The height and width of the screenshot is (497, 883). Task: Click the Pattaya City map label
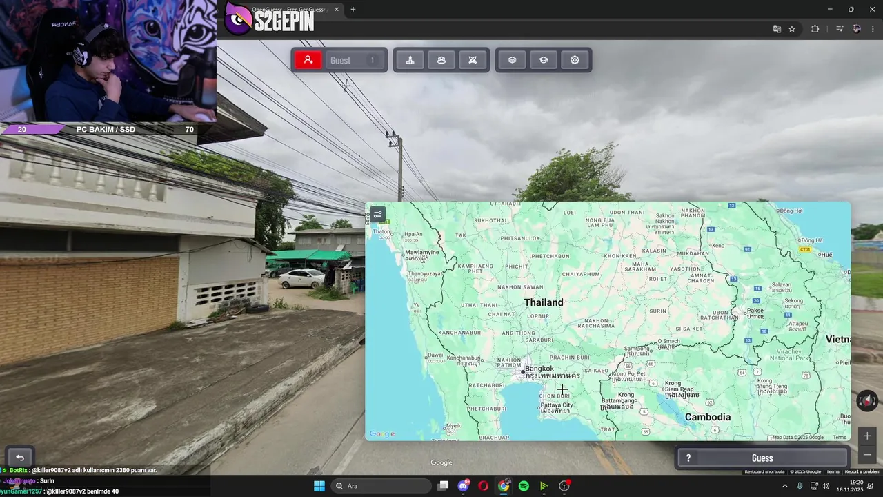click(x=556, y=405)
